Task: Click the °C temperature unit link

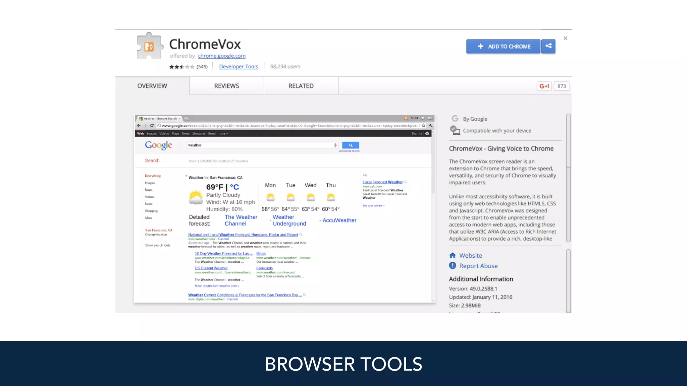Action: coord(234,187)
